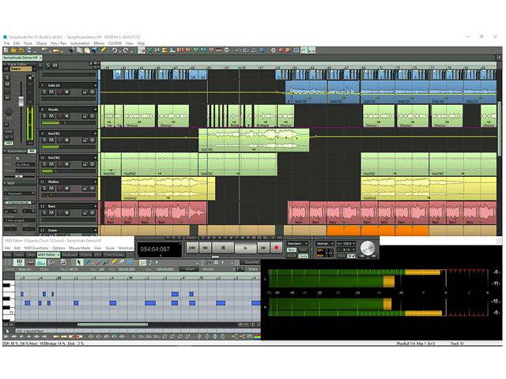This screenshot has width=506, height=379.
Task: Mute the Solo Gt track
Action: (52, 92)
